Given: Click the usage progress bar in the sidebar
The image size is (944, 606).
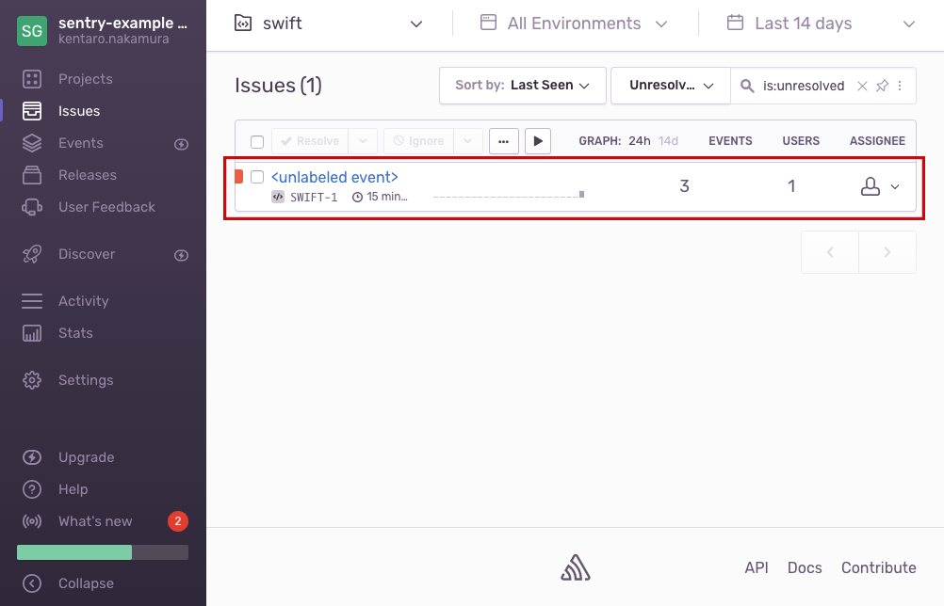Looking at the screenshot, I should 103,552.
